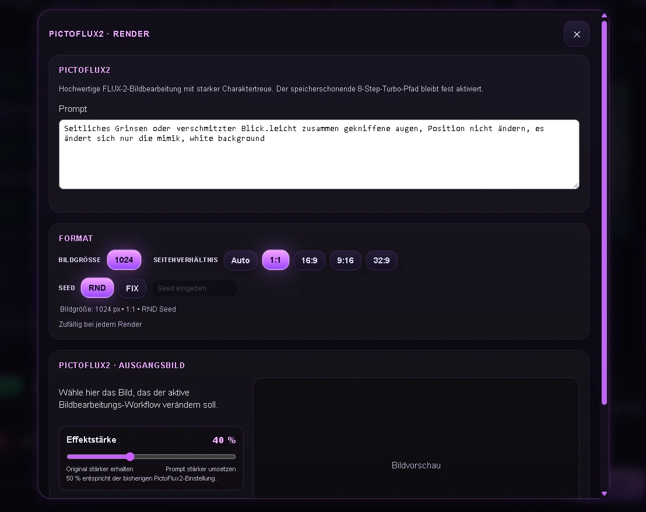Click the Prompt field label
This screenshot has width=646, height=512.
click(x=73, y=109)
